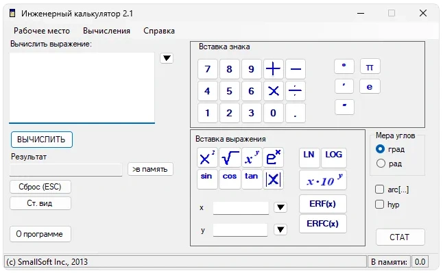
Task: Open the expression history dropdown arrow
Action: (x=167, y=58)
